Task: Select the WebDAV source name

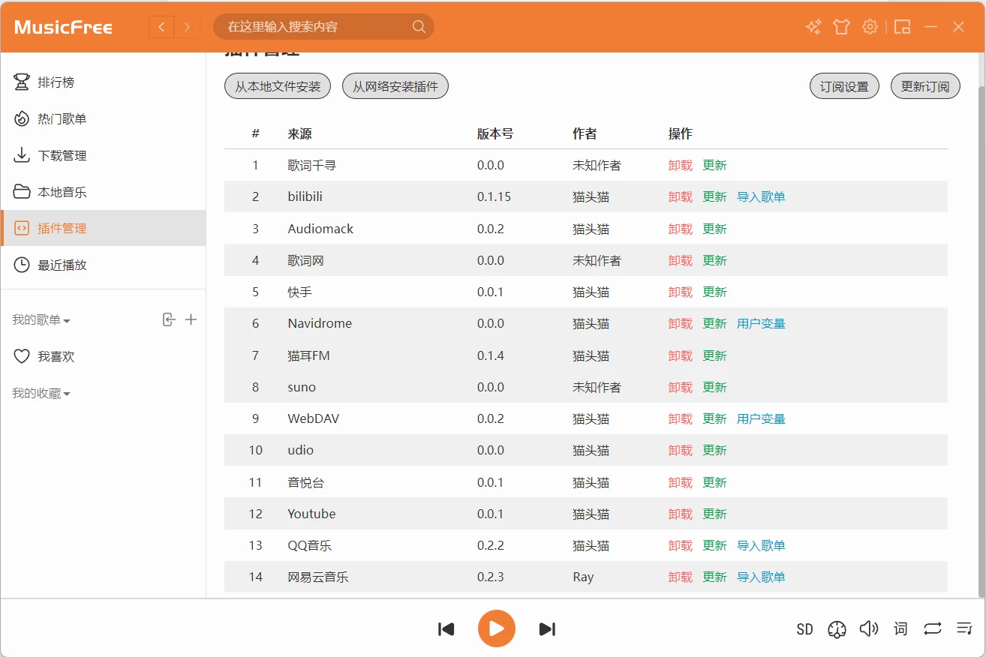Action: 314,418
